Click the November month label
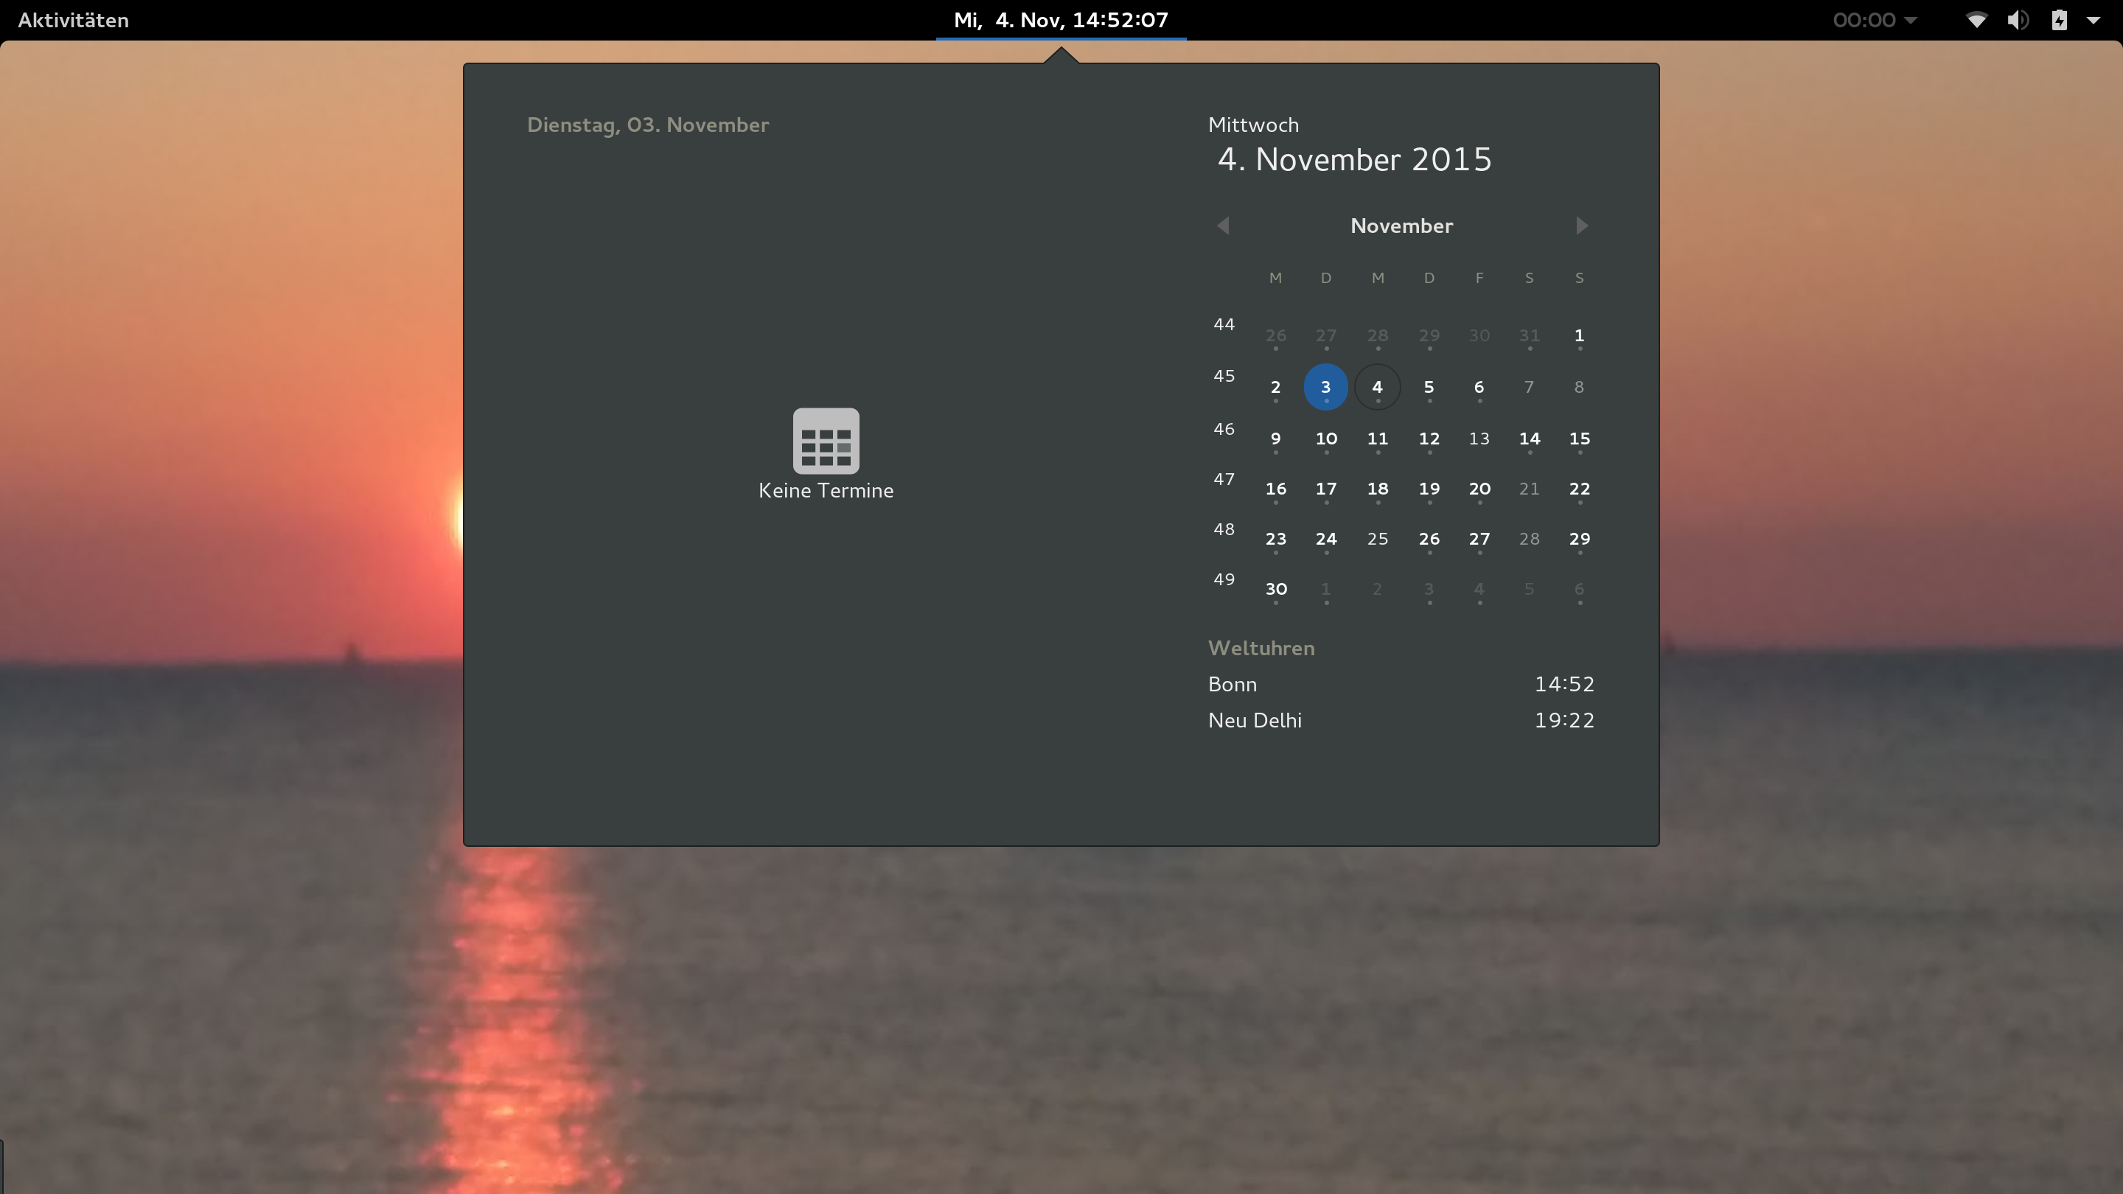This screenshot has width=2123, height=1194. 1401,226
